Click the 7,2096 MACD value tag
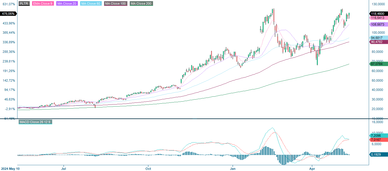 point(379,136)
